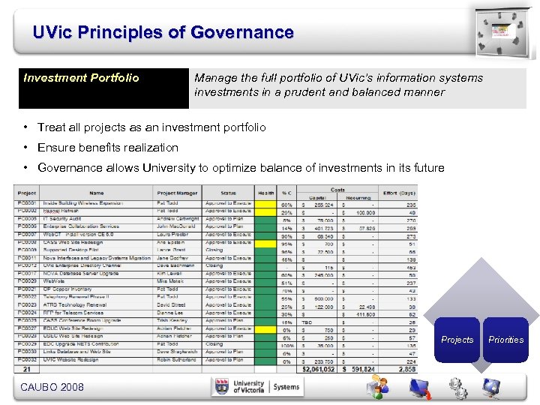Click project manager Andrew Cartwright
This screenshot has height=405, width=540.
point(178,219)
